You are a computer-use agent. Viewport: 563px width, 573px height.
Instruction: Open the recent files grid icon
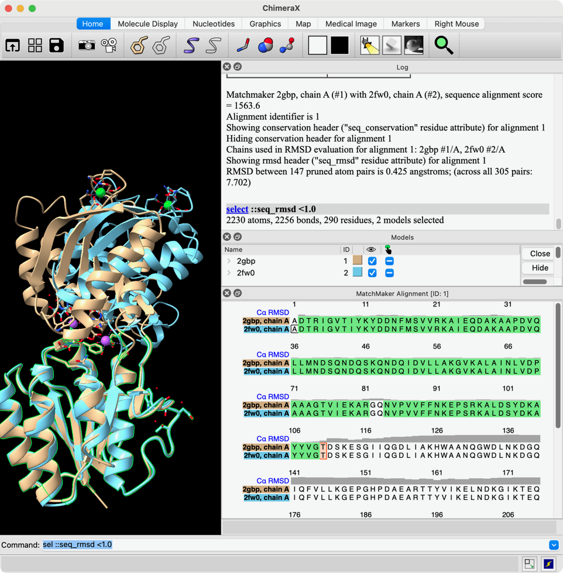(35, 46)
